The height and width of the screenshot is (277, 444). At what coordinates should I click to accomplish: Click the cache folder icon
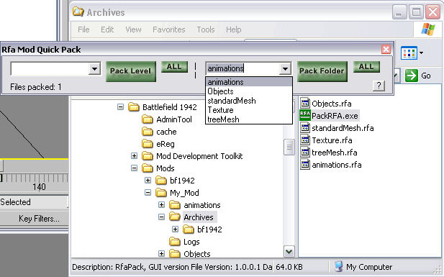148,132
